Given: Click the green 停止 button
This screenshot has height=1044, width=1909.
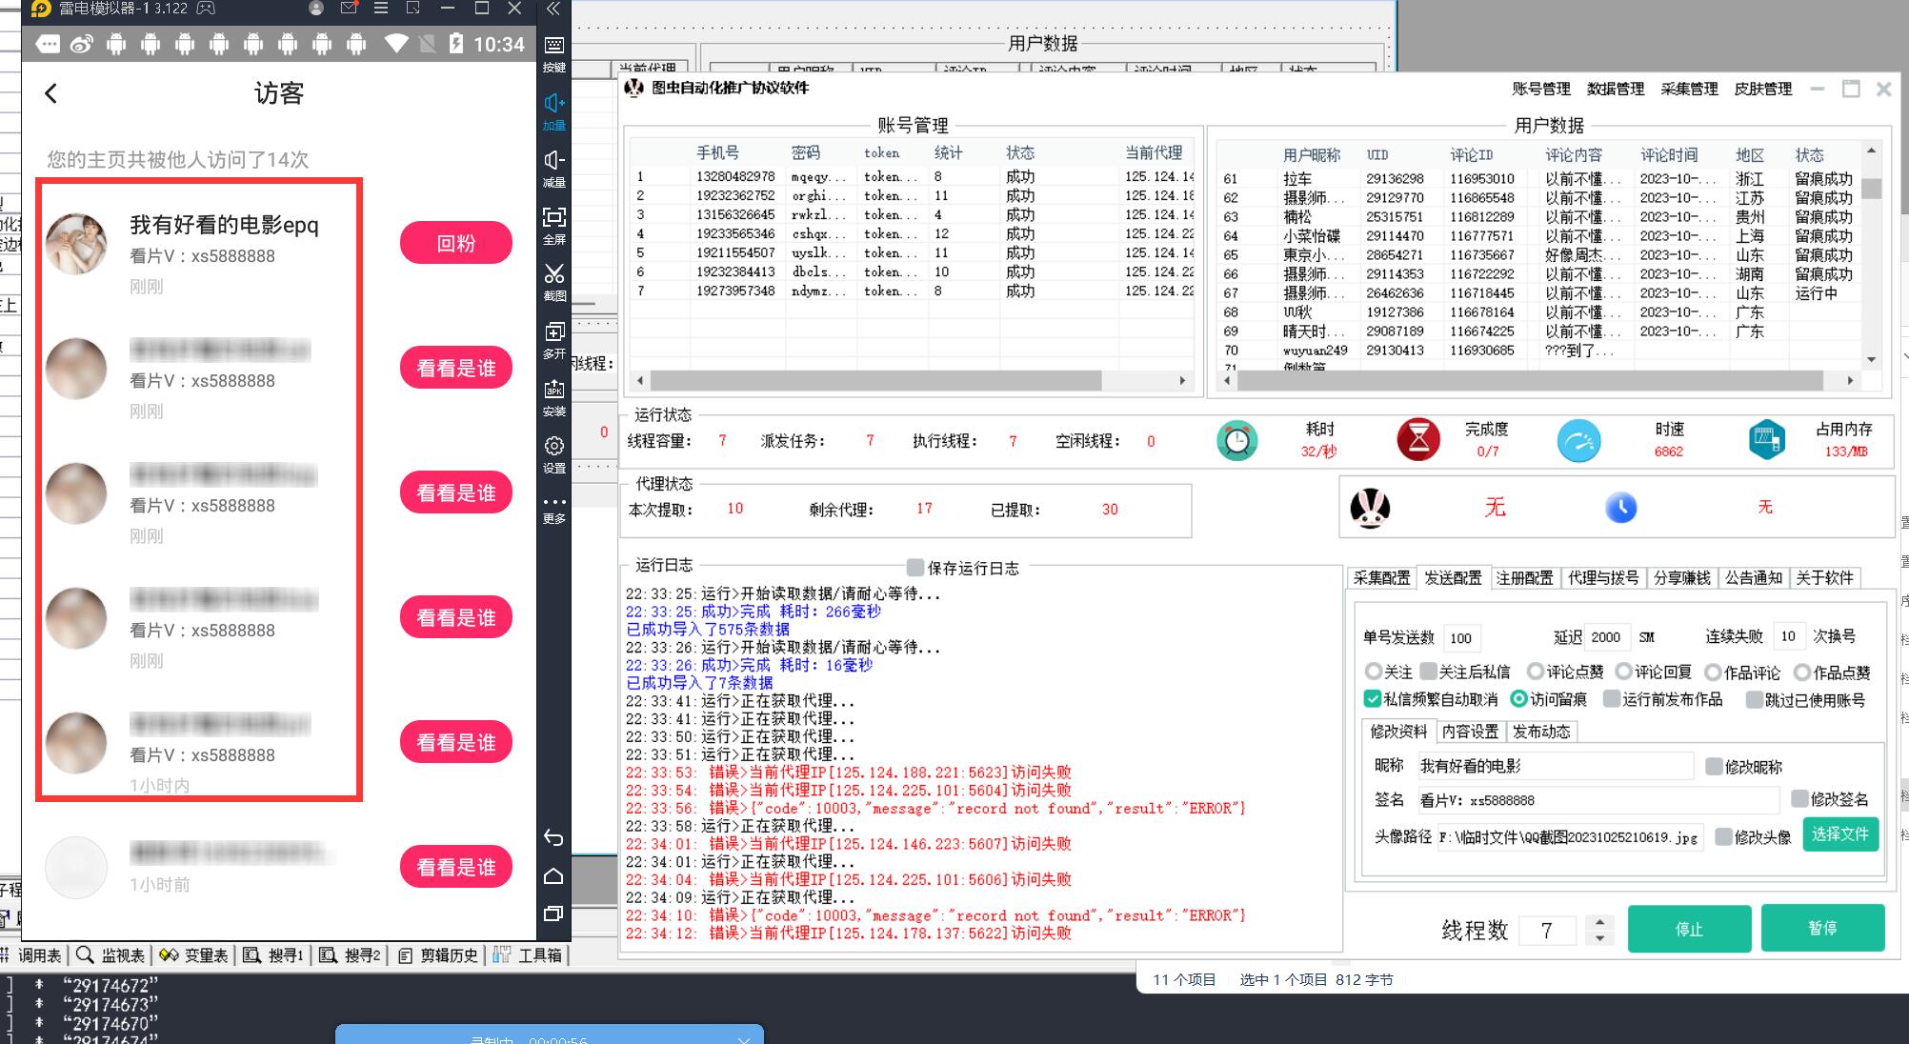Looking at the screenshot, I should 1688,929.
